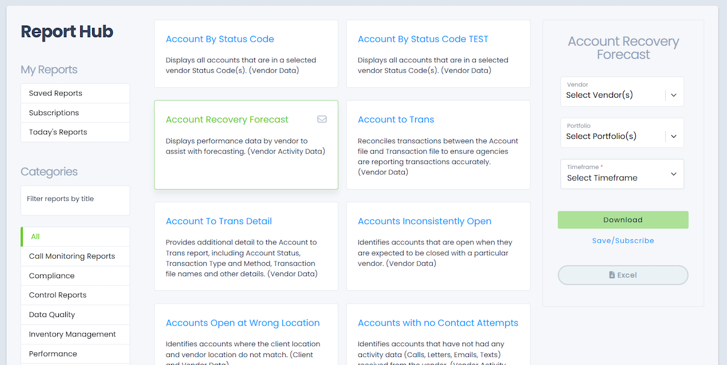Click the Excel export button
The width and height of the screenshot is (727, 365).
[623, 275]
